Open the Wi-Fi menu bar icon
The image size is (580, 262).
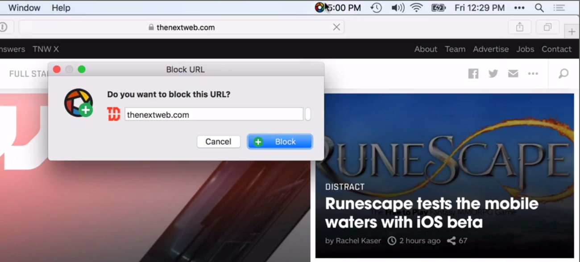417,8
